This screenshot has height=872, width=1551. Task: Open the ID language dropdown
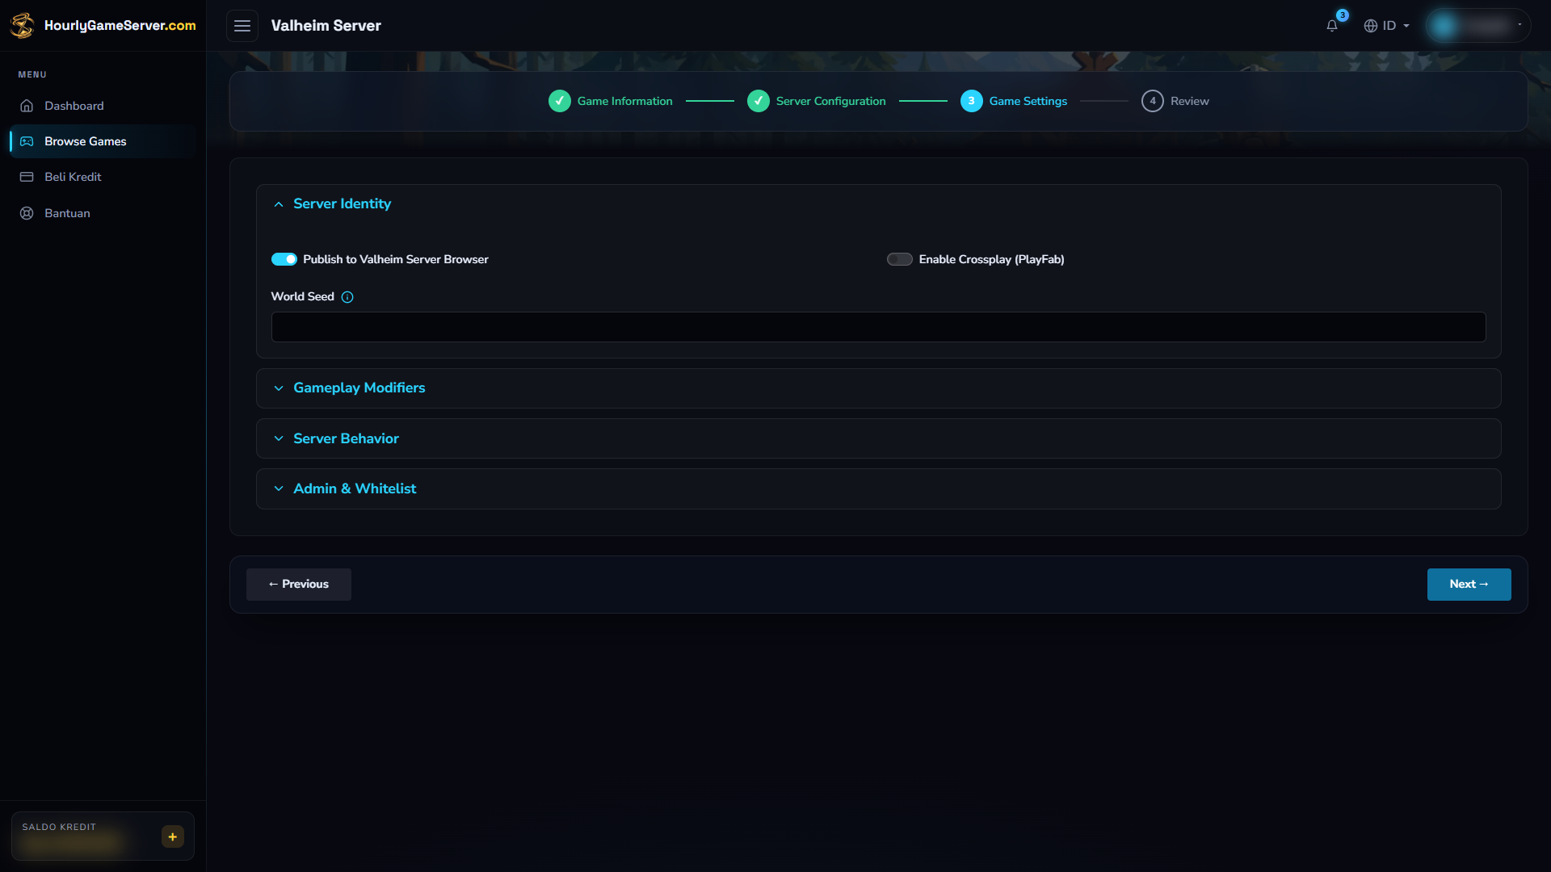[x=1387, y=26]
